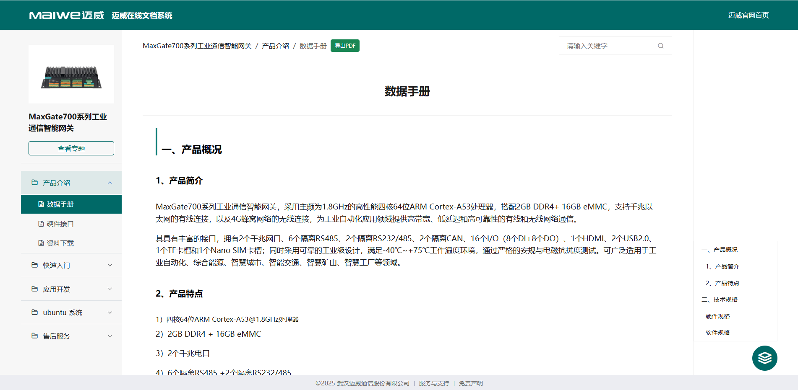Jump to 二、技术规格 in outline

tap(720, 300)
